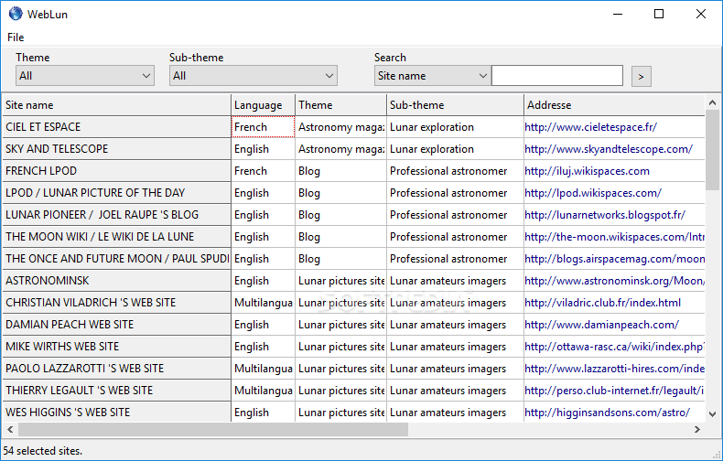This screenshot has height=461, width=723.
Task: Open the viladric.club.fr link
Action: click(603, 303)
